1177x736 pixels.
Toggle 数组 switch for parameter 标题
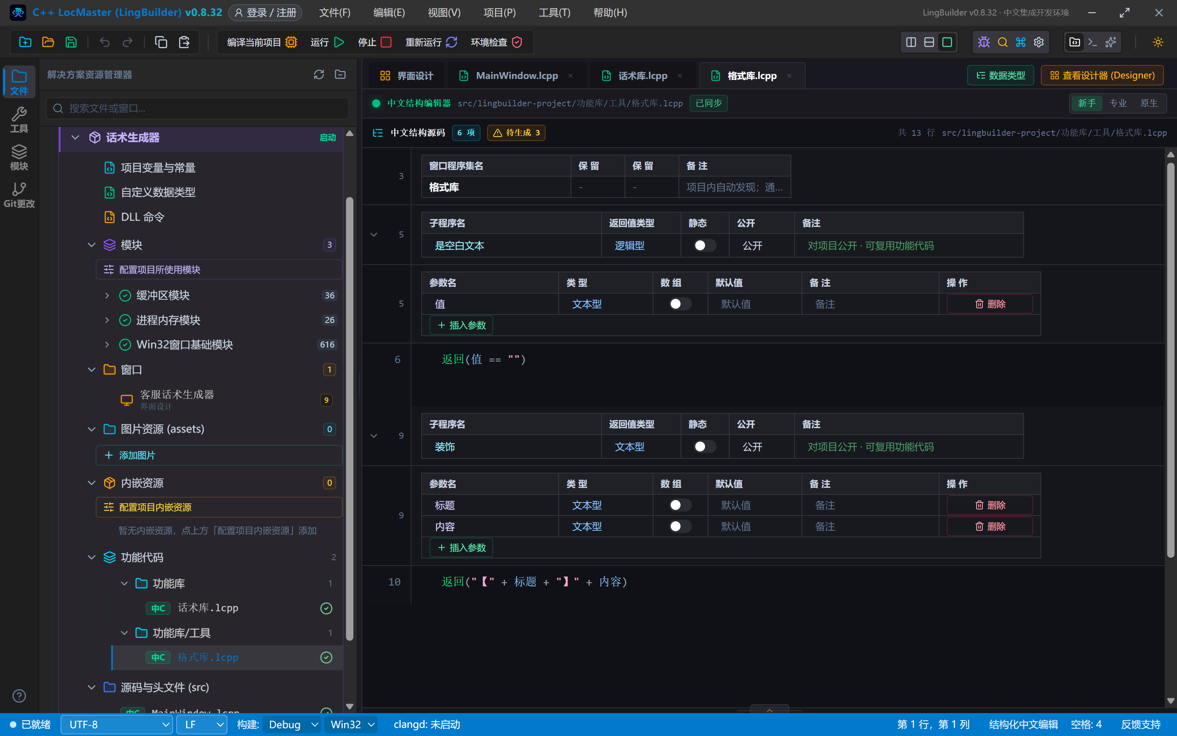point(680,505)
